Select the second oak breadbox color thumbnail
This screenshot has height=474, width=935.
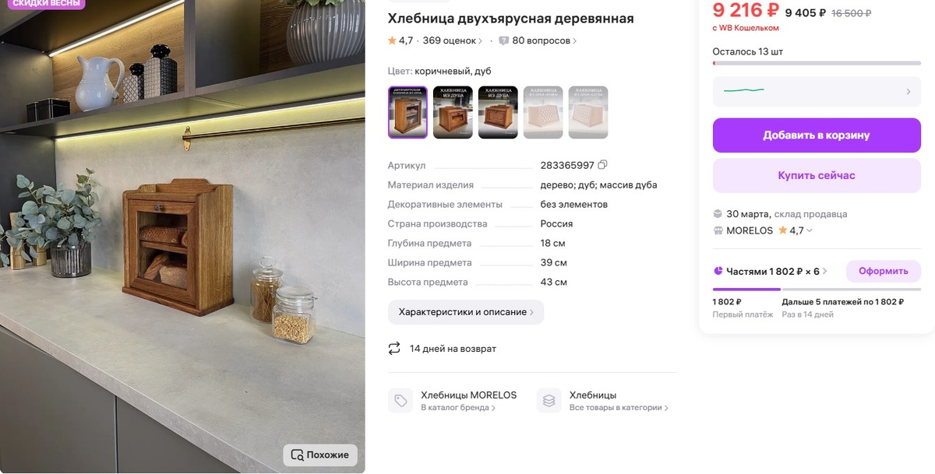[453, 112]
